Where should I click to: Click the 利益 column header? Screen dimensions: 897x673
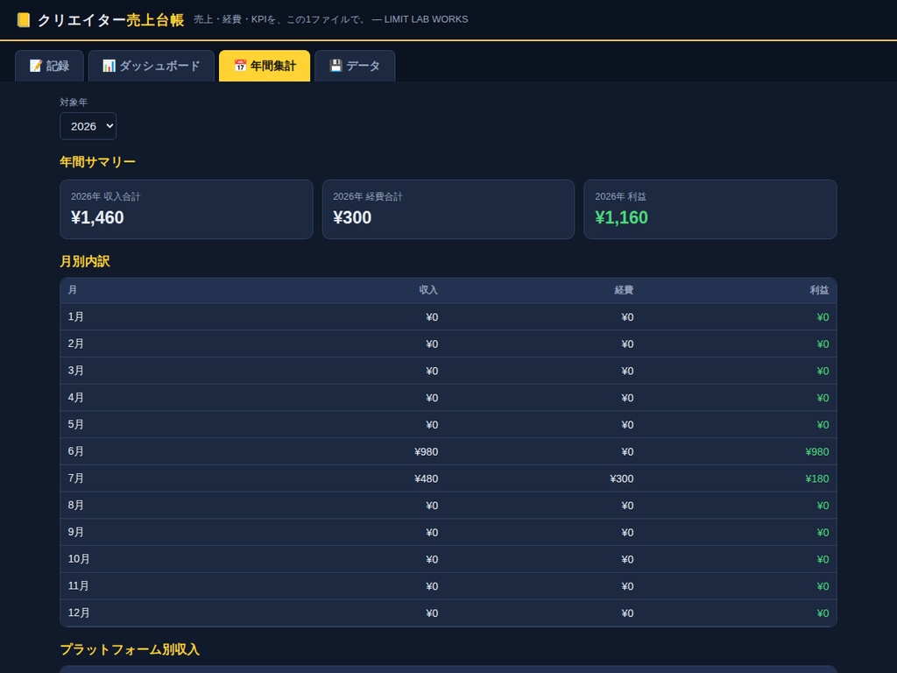(x=819, y=290)
